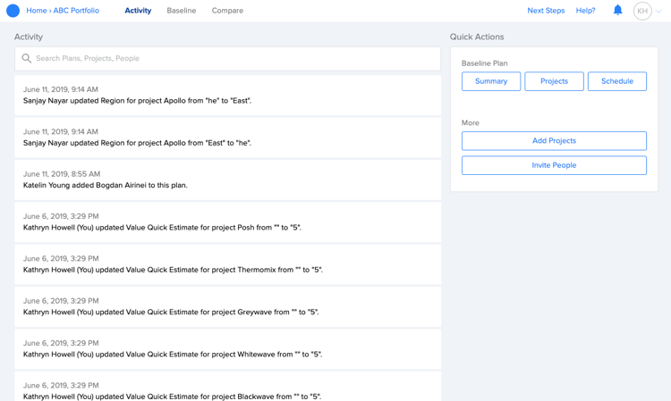Click the Invite People button

pyautogui.click(x=554, y=165)
